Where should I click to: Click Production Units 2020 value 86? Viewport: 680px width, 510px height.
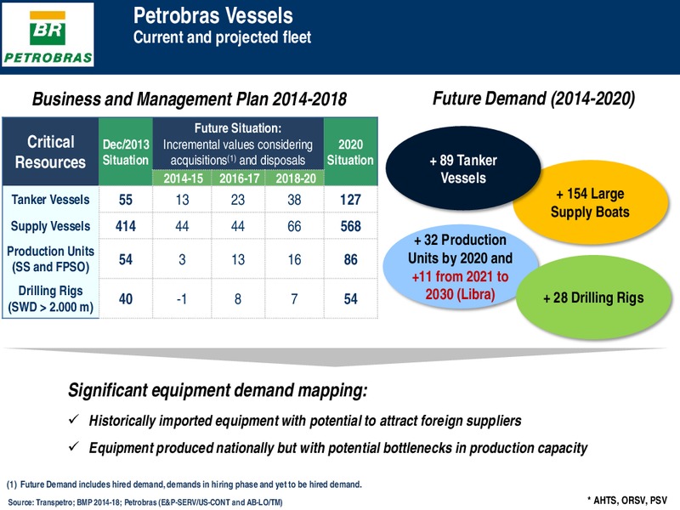[350, 259]
